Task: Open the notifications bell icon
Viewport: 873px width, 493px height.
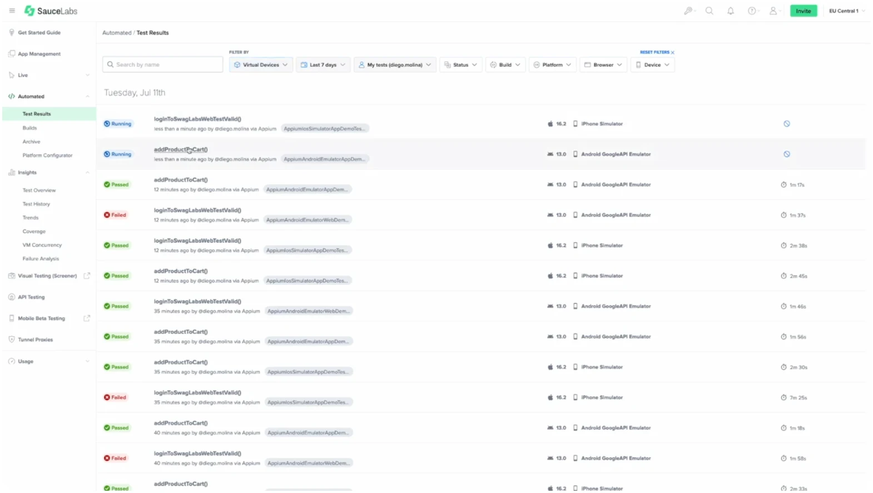Action: [731, 11]
